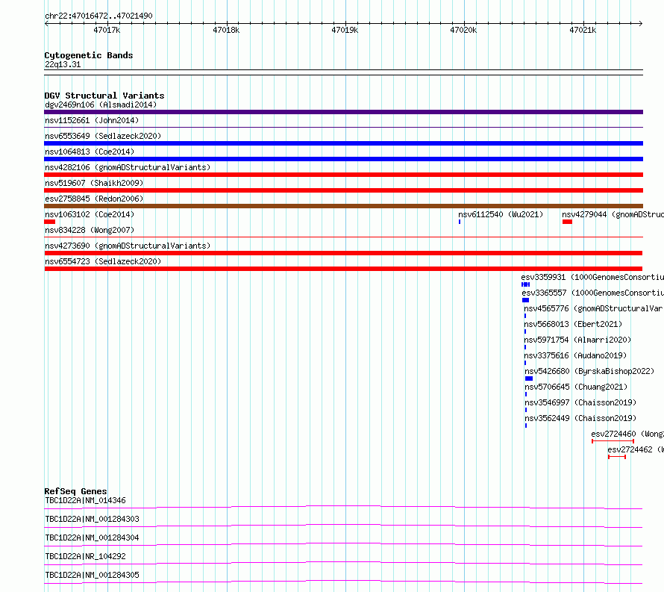Click the esv2724460 red bracketed interval
Screen dimensions: 664x592
(x=613, y=441)
